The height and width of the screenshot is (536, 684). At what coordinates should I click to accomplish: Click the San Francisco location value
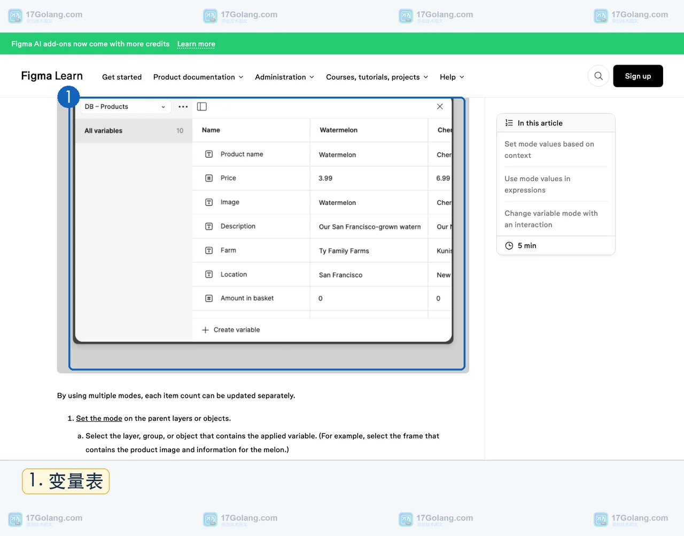tap(340, 275)
